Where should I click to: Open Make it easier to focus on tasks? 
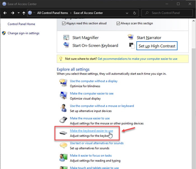coord(91,156)
